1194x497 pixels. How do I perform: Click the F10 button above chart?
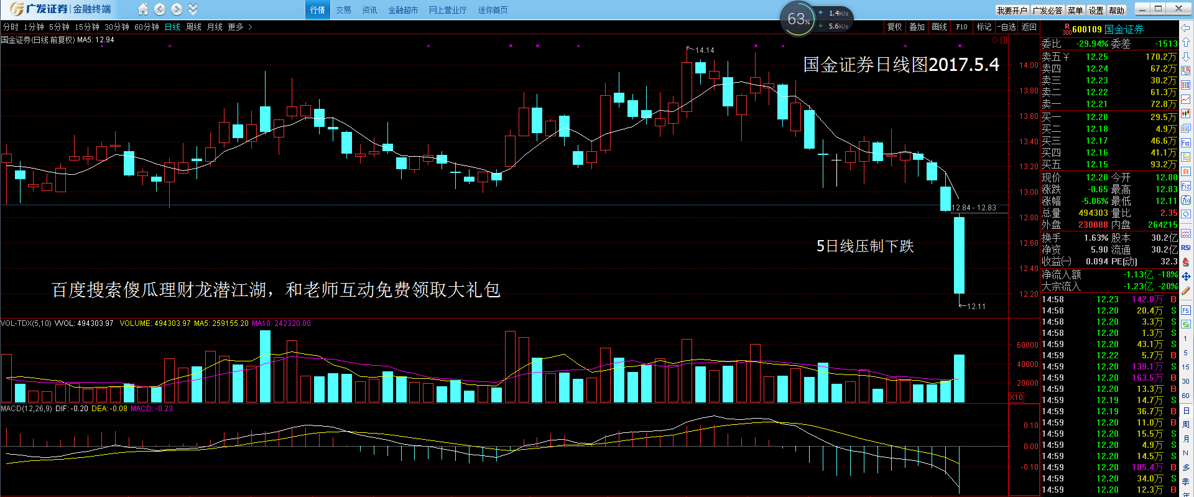click(961, 27)
